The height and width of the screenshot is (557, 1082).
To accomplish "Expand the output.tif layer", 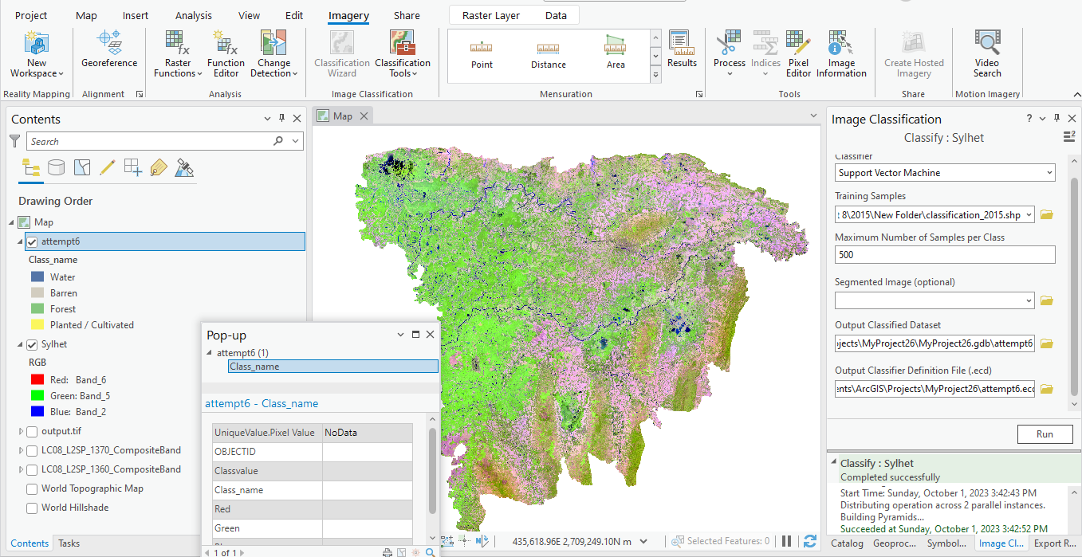I will (21, 432).
